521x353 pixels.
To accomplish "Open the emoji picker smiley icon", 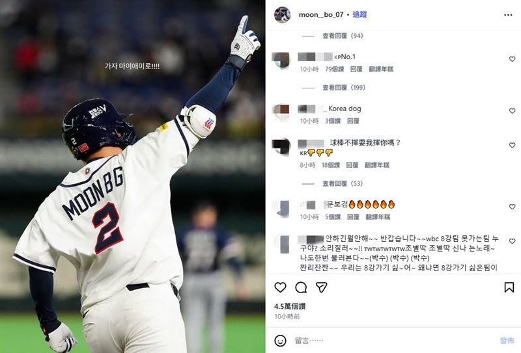I will click(x=280, y=341).
